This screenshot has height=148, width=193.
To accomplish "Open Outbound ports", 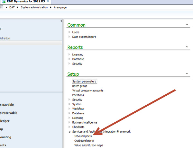I will [84, 141].
